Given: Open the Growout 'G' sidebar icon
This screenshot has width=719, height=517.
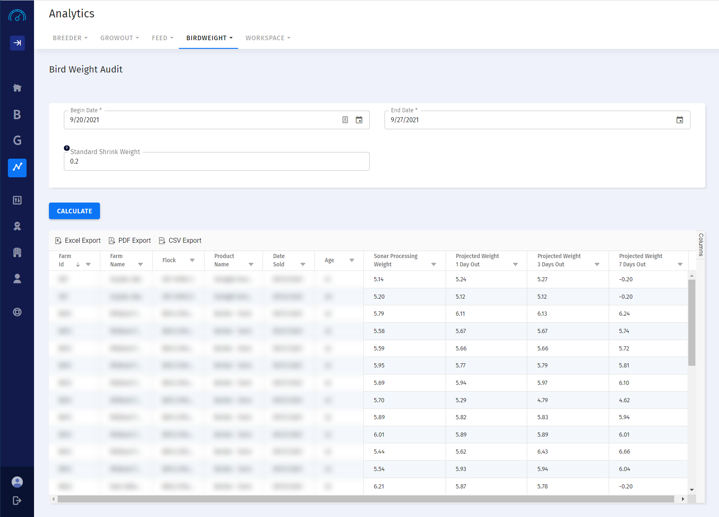Looking at the screenshot, I should tap(17, 140).
